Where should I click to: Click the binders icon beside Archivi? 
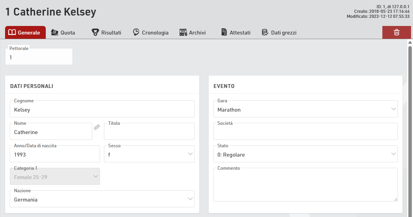tap(183, 33)
